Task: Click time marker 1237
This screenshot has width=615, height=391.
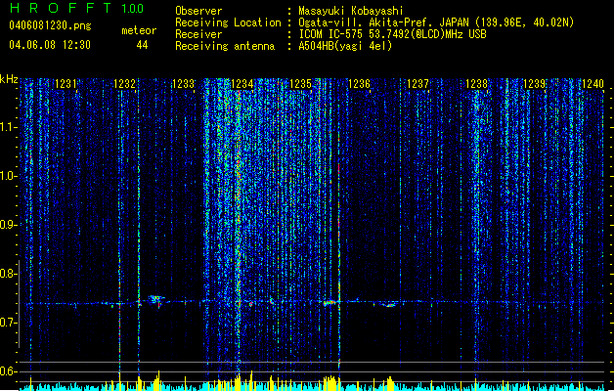Action: click(x=418, y=84)
